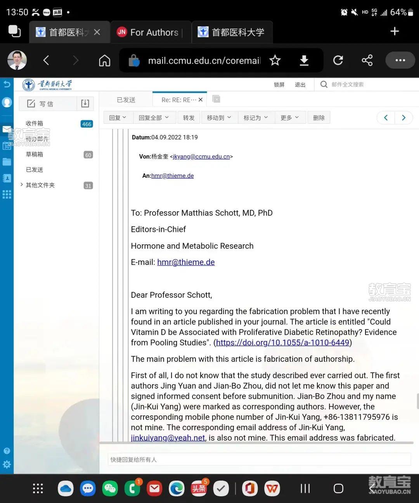The width and height of the screenshot is (419, 503).
Task: Go forward in browser history
Action: coord(76,60)
